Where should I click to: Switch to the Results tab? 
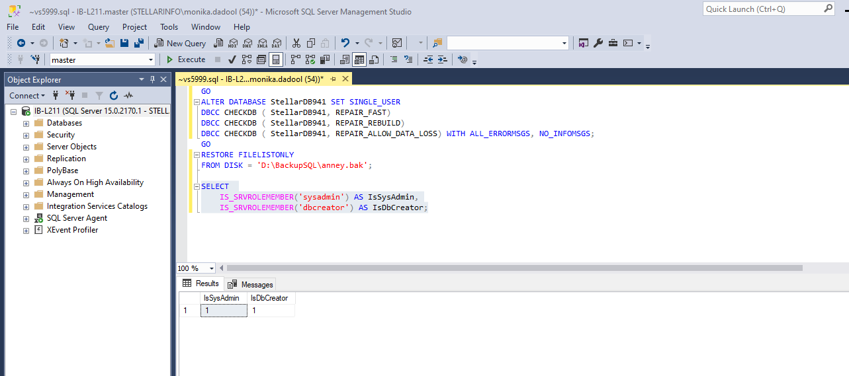[201, 283]
